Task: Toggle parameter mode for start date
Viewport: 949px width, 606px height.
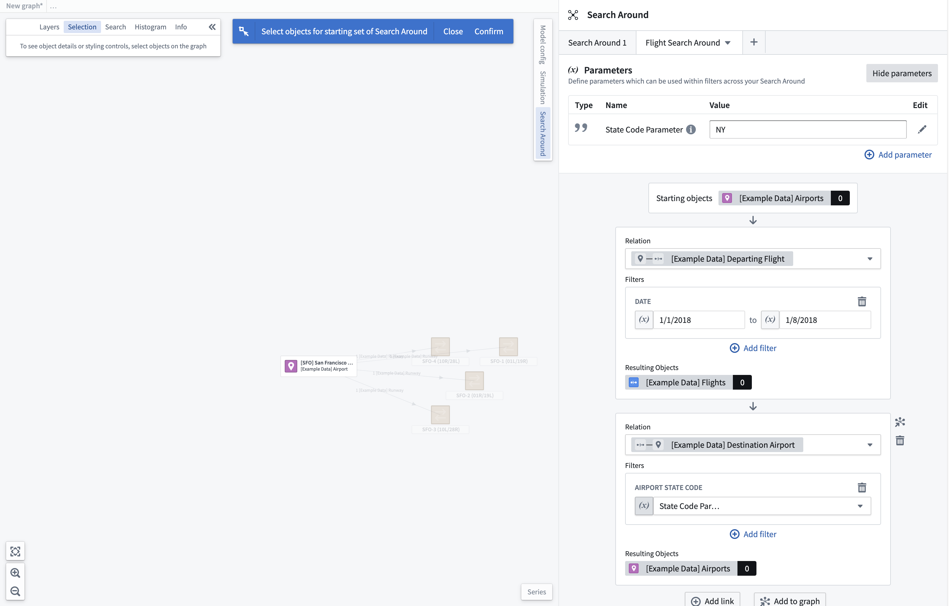Action: click(x=644, y=320)
